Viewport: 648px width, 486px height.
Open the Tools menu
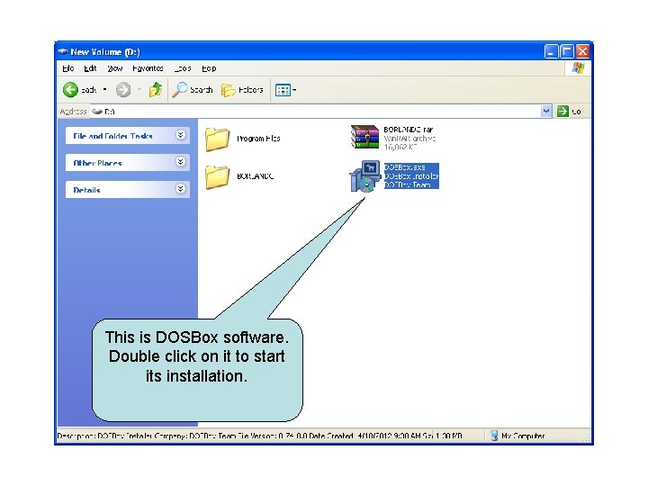(x=182, y=68)
